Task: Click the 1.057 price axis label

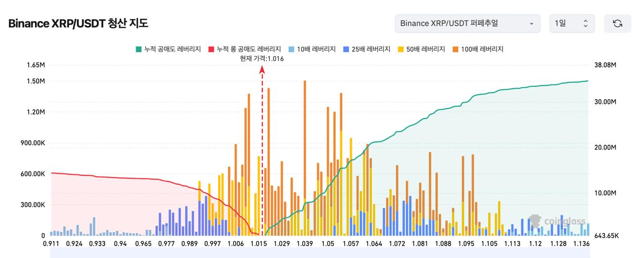Action: point(351,243)
